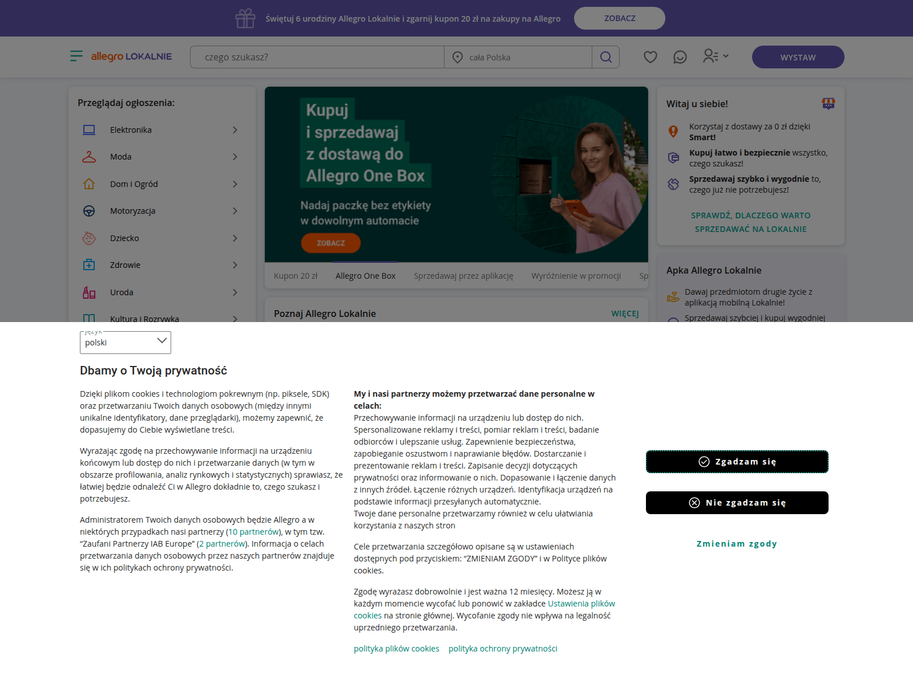
Task: Open the messages chat bubble icon
Action: [680, 57]
